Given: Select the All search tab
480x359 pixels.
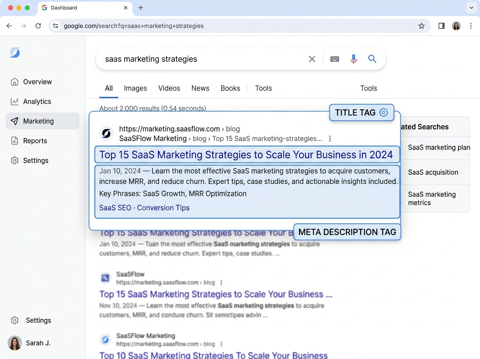Looking at the screenshot, I should [x=109, y=88].
